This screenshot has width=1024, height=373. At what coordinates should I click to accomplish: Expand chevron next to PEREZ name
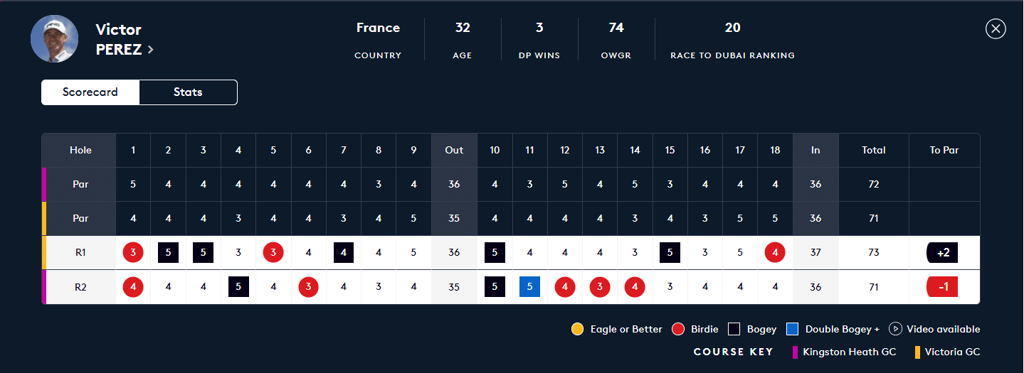151,50
